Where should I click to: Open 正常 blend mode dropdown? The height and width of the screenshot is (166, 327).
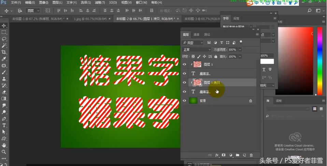point(197,49)
